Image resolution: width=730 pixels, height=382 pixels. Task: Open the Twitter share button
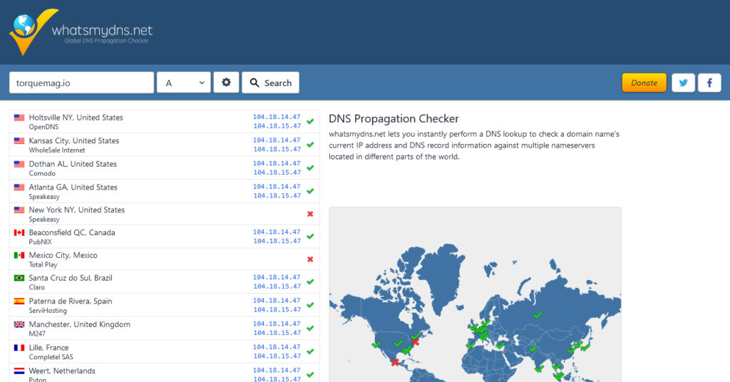(x=683, y=83)
